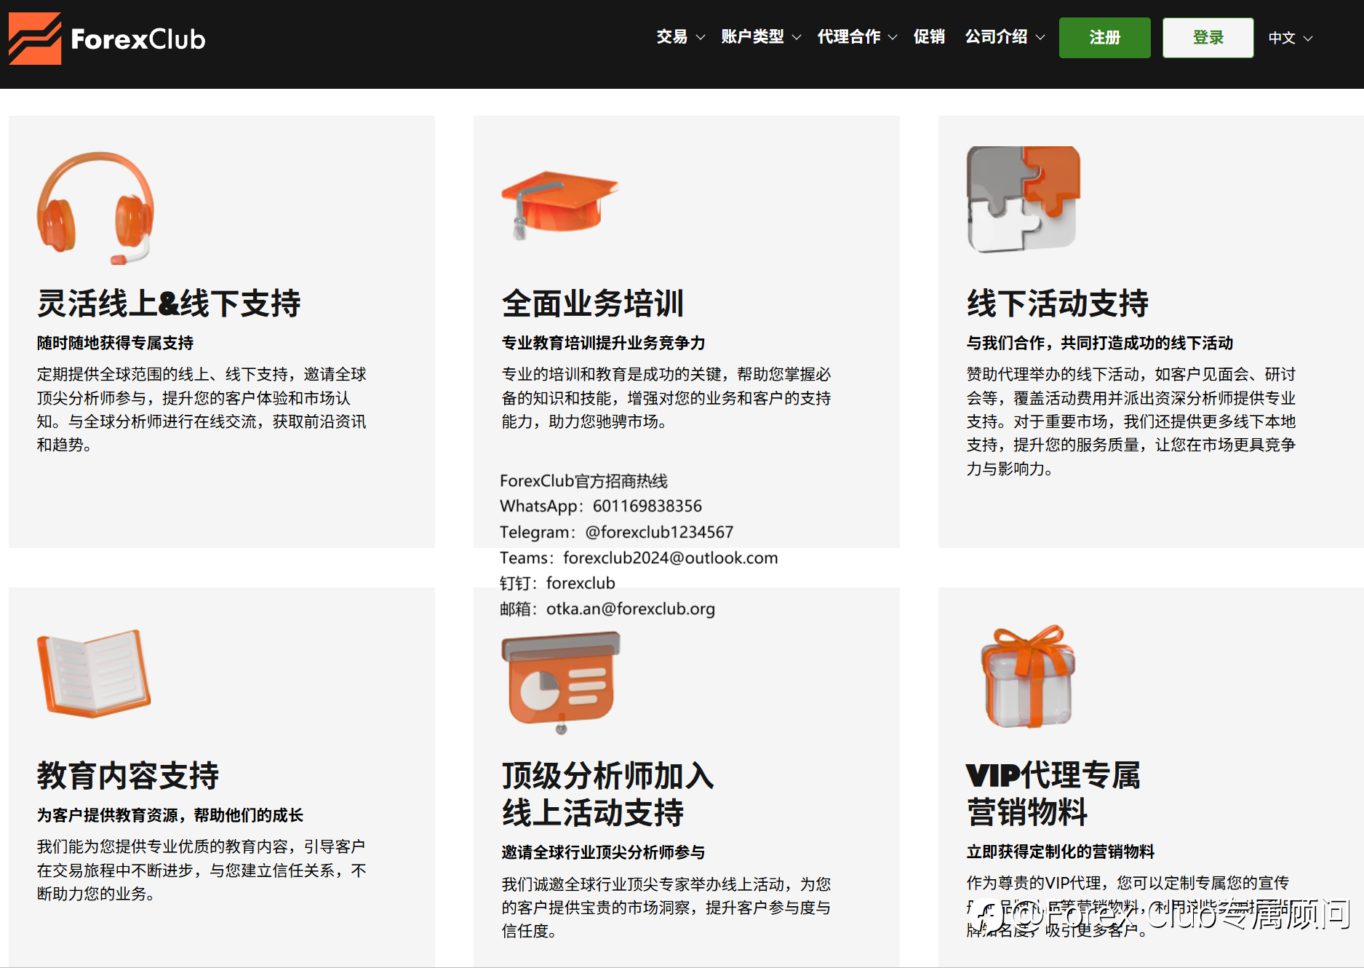Screen dimensions: 1364x968
Task: Click the email otka.an@forexclub.org
Action: click(x=631, y=608)
